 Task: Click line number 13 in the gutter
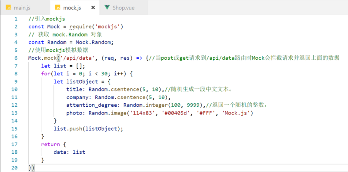tap(14, 113)
